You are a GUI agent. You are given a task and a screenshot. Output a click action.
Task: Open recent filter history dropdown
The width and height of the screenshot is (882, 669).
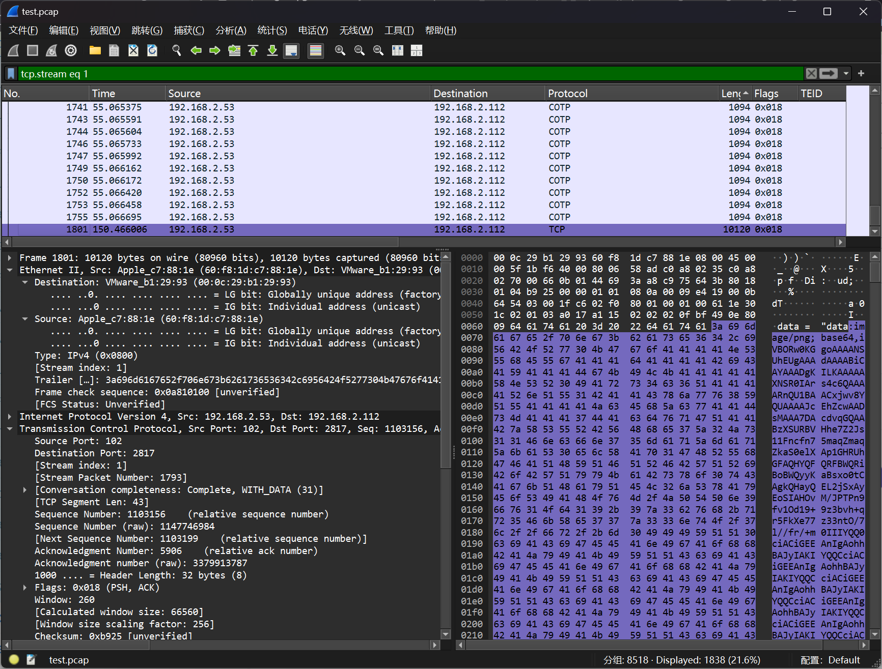point(846,74)
